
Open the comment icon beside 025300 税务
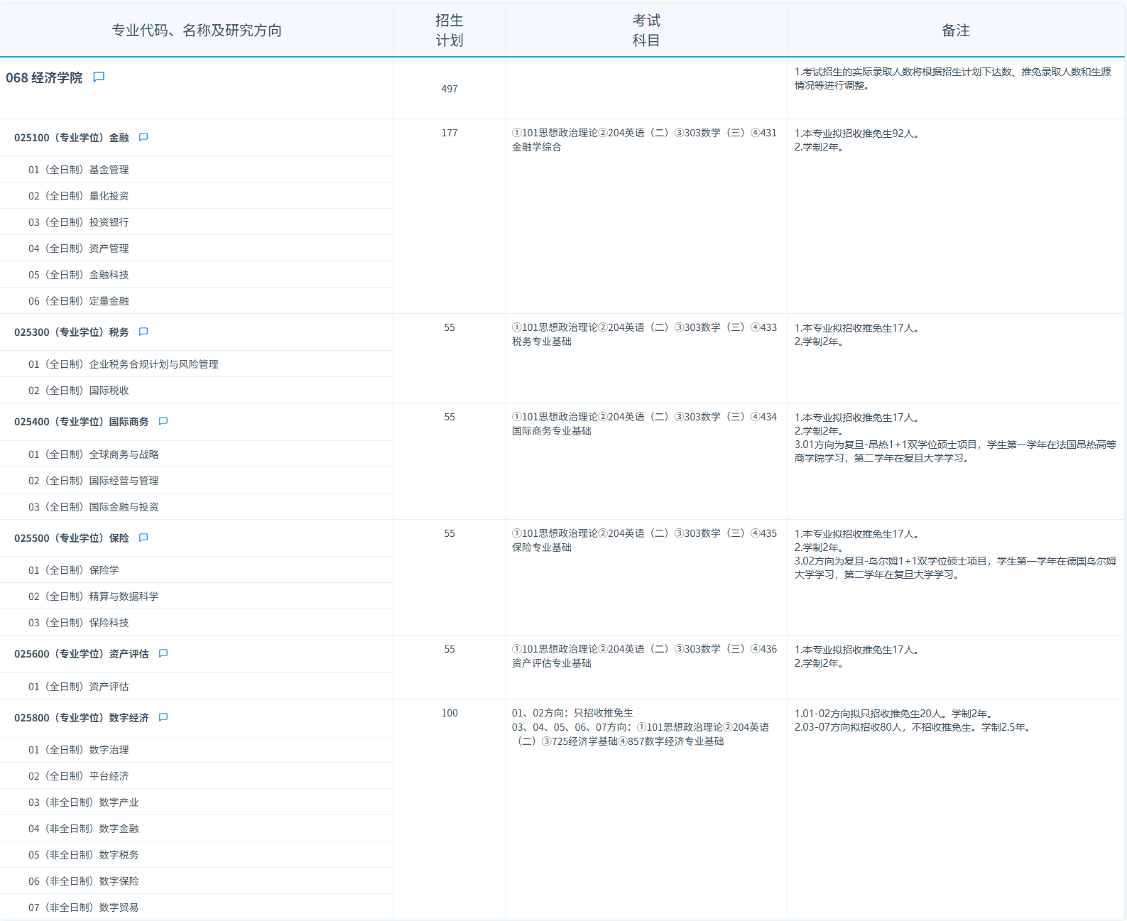pyautogui.click(x=143, y=332)
